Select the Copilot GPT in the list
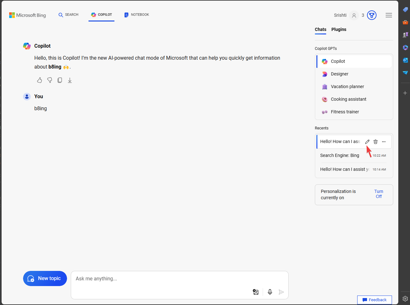 (x=354, y=61)
